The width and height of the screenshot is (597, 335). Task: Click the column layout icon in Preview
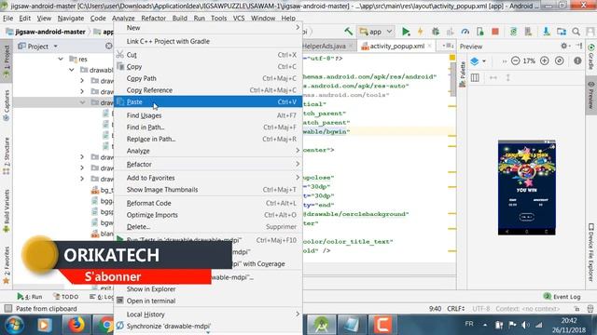click(475, 77)
